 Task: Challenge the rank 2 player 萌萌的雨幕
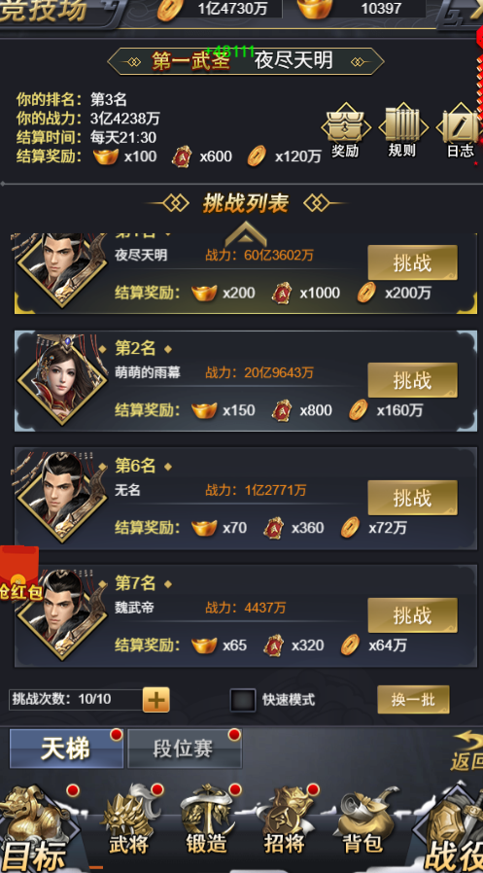pos(412,380)
